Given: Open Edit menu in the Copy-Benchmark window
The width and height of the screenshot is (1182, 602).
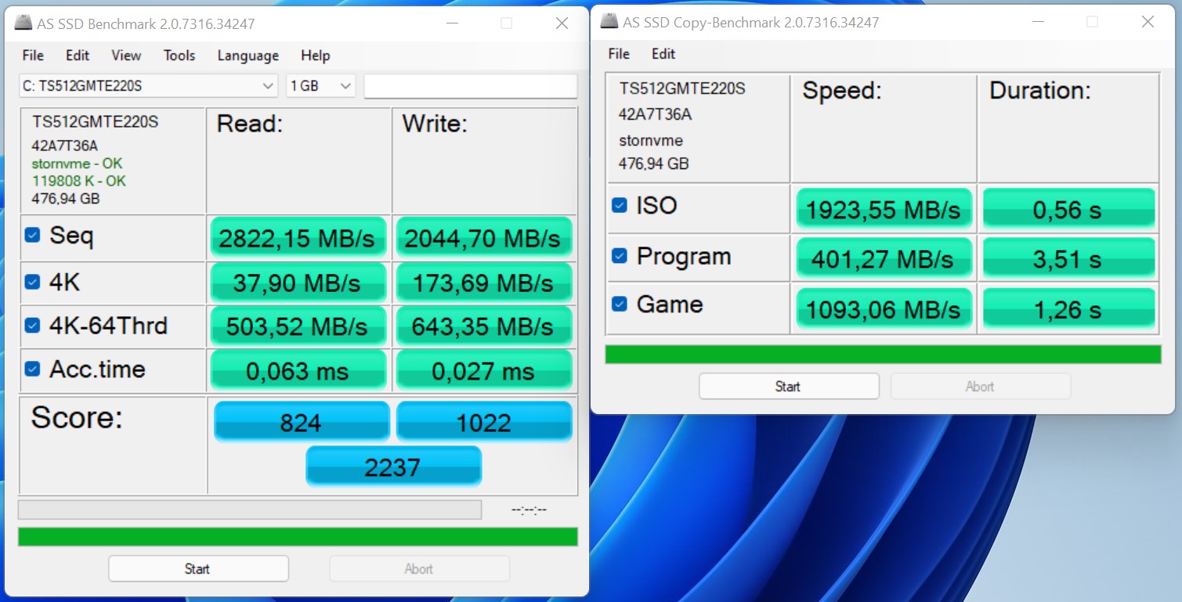Looking at the screenshot, I should (663, 54).
